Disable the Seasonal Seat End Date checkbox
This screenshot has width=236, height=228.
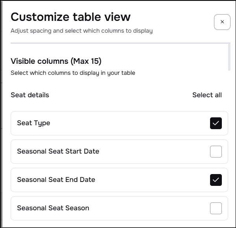tap(216, 180)
